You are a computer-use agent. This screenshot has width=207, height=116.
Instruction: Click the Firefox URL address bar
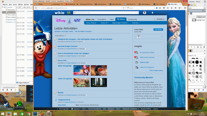click(81, 8)
